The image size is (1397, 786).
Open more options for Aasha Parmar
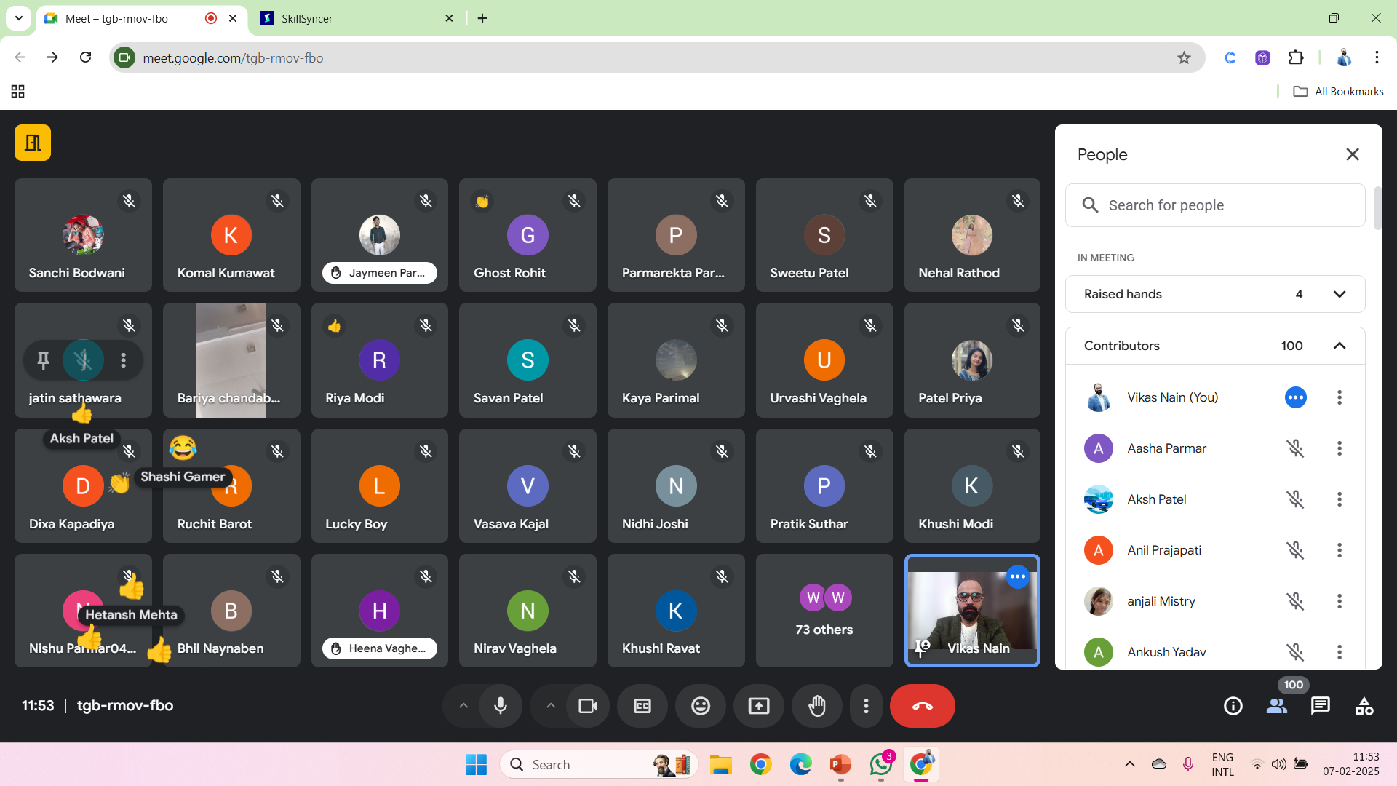(x=1339, y=448)
